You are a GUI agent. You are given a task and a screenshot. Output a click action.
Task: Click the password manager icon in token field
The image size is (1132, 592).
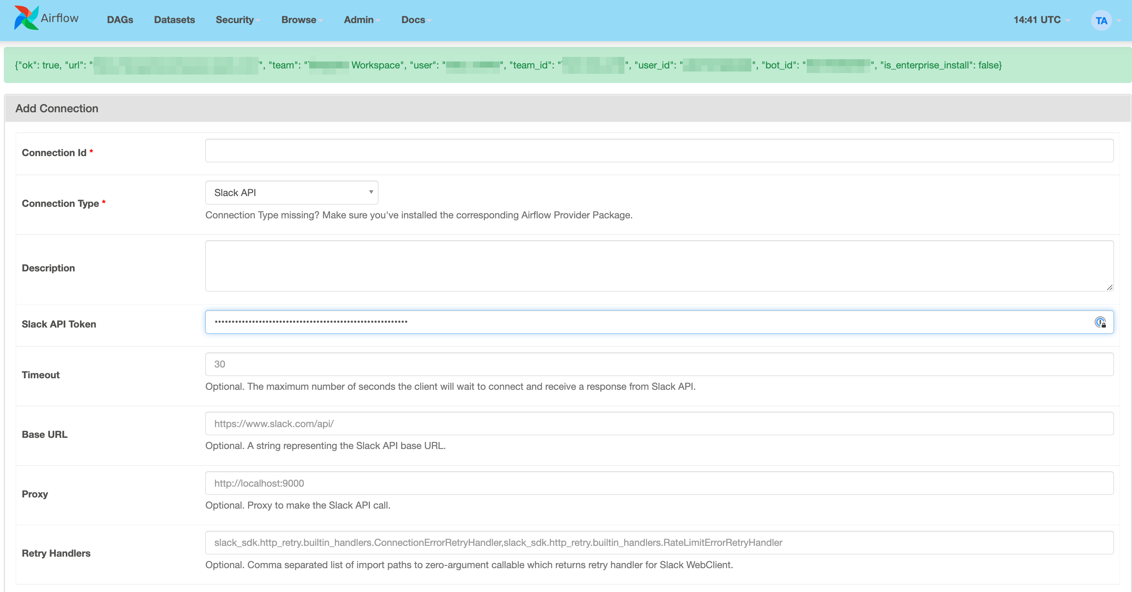pos(1100,323)
